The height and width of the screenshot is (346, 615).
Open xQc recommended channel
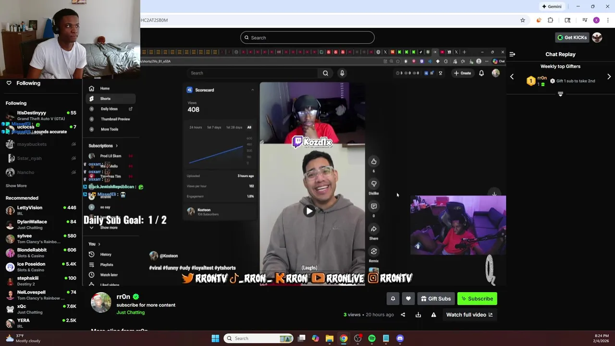click(41, 309)
